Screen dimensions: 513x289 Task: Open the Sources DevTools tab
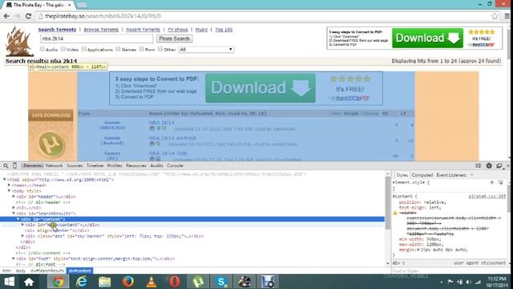tap(75, 166)
